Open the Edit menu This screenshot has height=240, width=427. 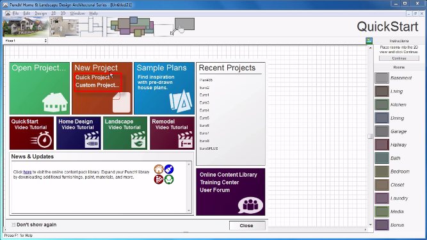coord(26,13)
